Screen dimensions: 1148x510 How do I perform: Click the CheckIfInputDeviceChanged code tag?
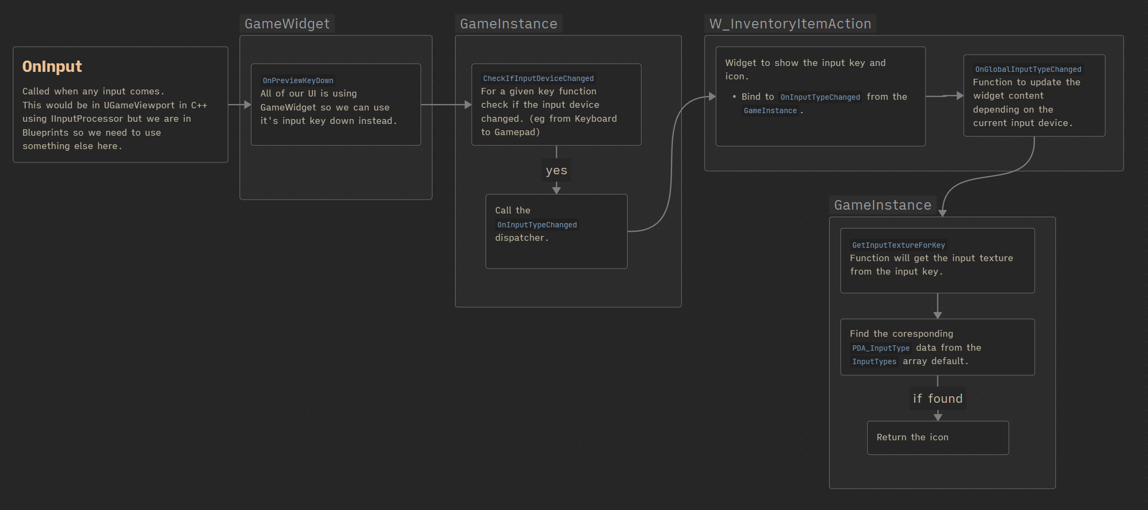pos(538,78)
